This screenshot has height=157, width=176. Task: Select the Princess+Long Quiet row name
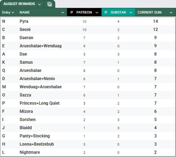[40, 103]
